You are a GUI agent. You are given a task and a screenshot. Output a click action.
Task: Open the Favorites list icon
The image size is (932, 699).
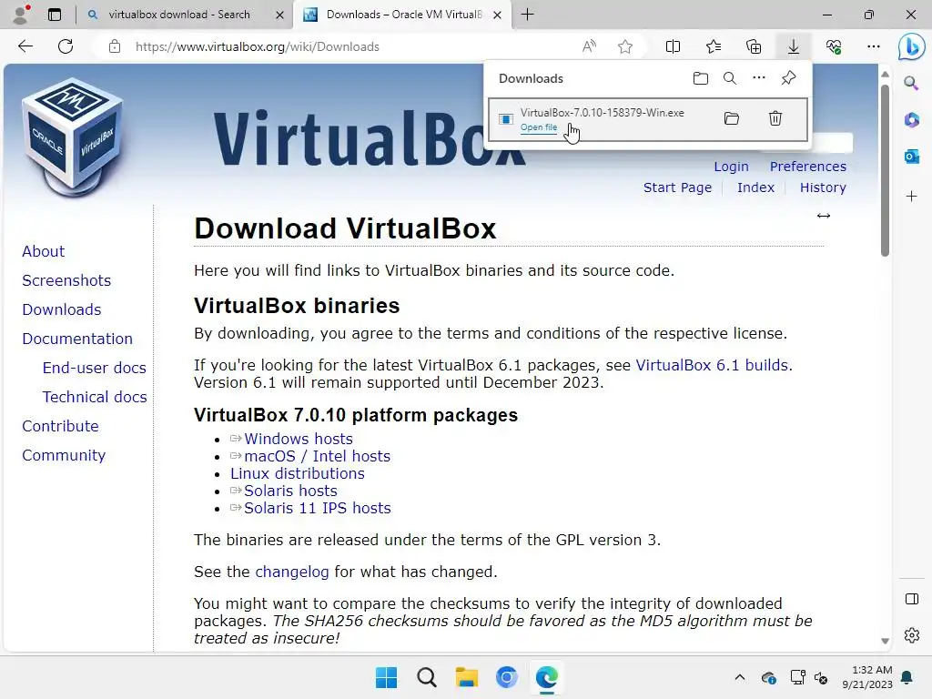point(714,46)
